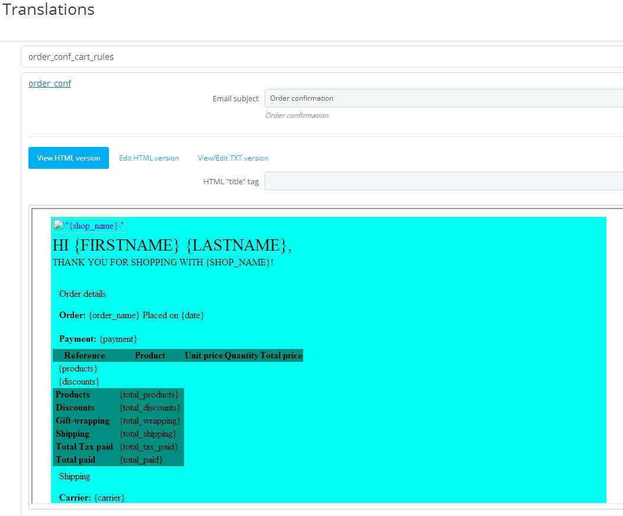Click the {total_tax_paid} value cell
623x516 pixels.
[149, 447]
